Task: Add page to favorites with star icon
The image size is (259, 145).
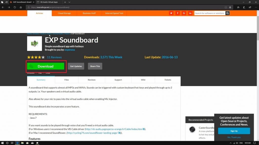Action: tap(230, 7)
